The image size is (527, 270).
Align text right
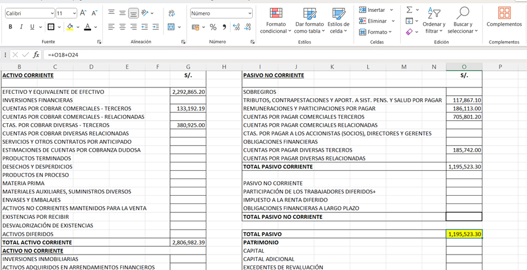(x=134, y=27)
